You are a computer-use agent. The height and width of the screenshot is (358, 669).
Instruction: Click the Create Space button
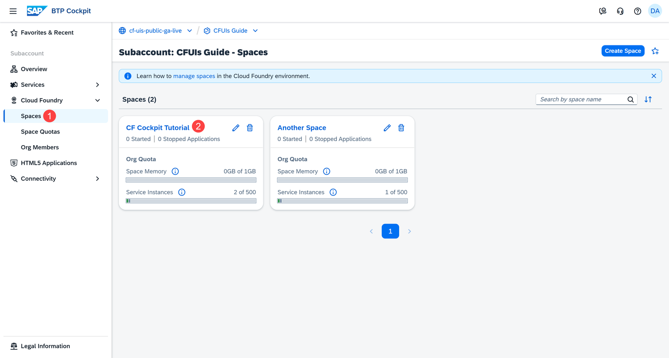[623, 51]
